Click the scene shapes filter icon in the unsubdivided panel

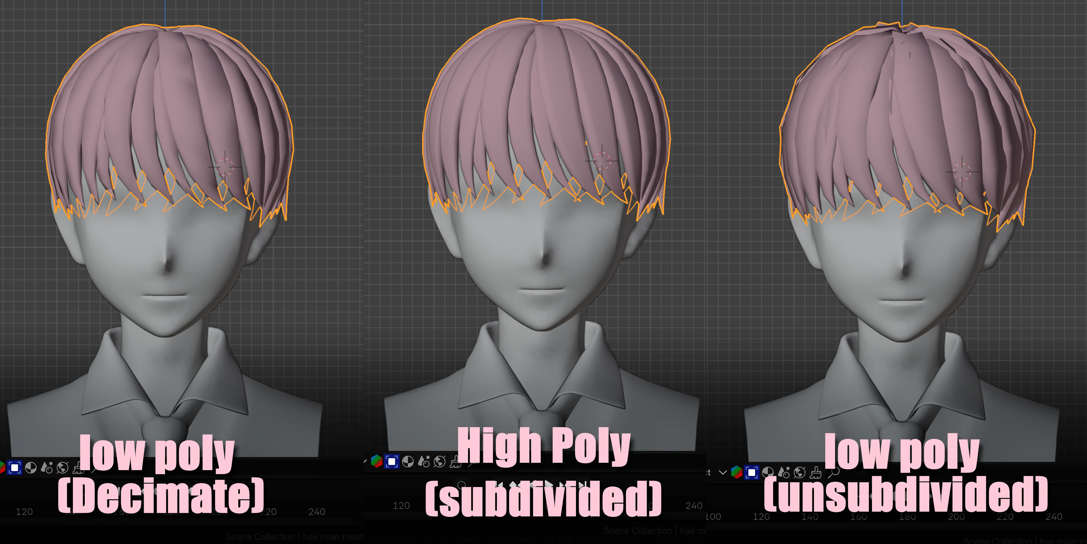point(784,472)
